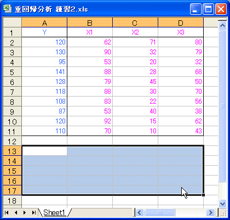
Task: Click the previous sheet navigation arrow
Action: [x=16, y=212]
